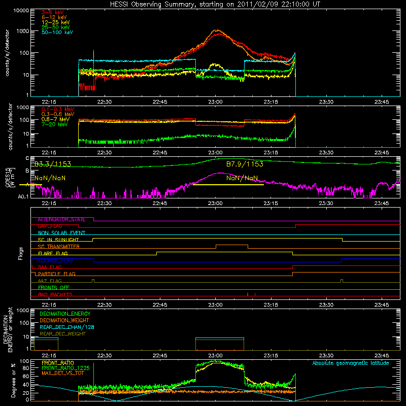Click 23:00 time label under the Flags panel
Viewport: 406px width, 406px height.
[215, 305]
